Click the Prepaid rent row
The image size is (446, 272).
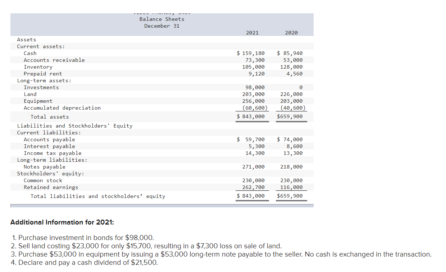point(42,73)
